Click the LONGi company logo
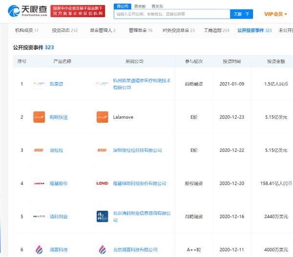This screenshot has width=293, height=257. pyautogui.click(x=102, y=183)
